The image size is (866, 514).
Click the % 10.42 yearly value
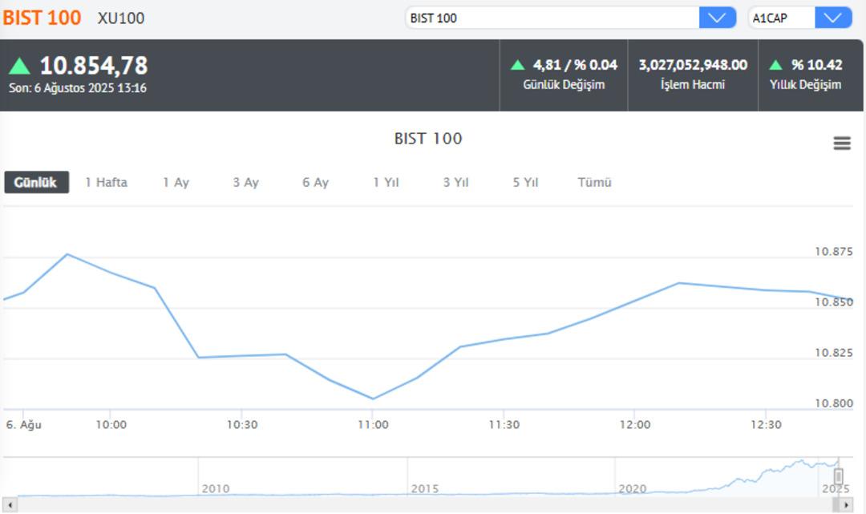(x=816, y=65)
